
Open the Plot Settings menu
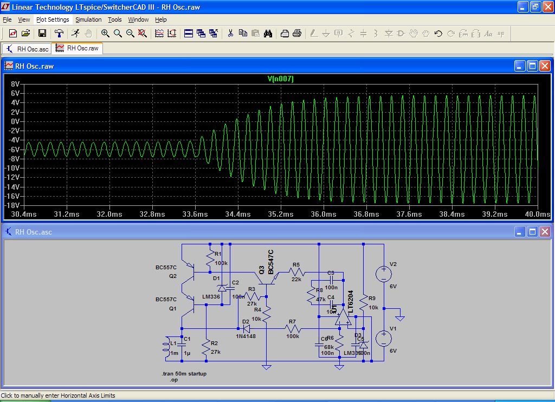(x=53, y=20)
